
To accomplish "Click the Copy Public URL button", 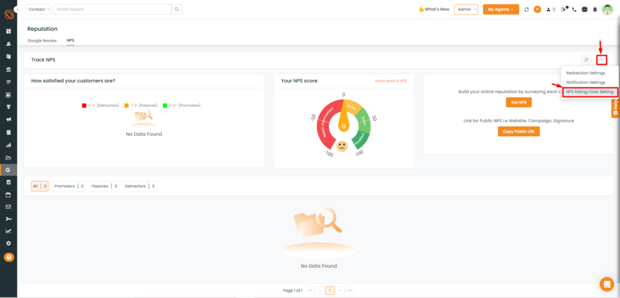I will [518, 131].
